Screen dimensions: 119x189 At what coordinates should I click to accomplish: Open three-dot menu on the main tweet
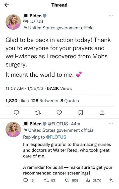[x=111, y=16]
